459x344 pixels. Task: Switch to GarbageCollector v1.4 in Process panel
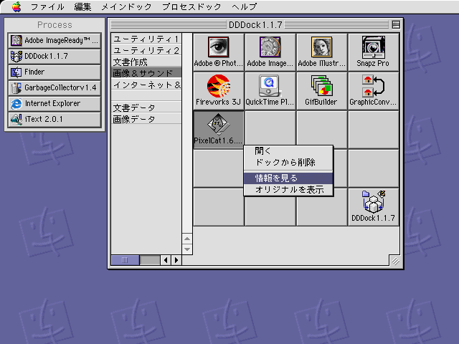coord(55,87)
